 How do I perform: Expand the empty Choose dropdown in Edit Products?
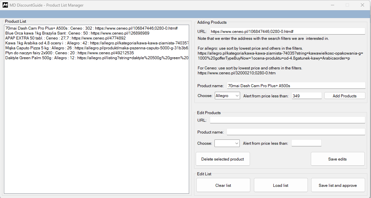tap(227, 143)
